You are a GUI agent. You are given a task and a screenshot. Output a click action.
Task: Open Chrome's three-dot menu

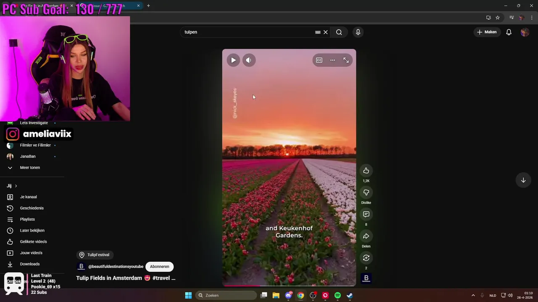[532, 18]
